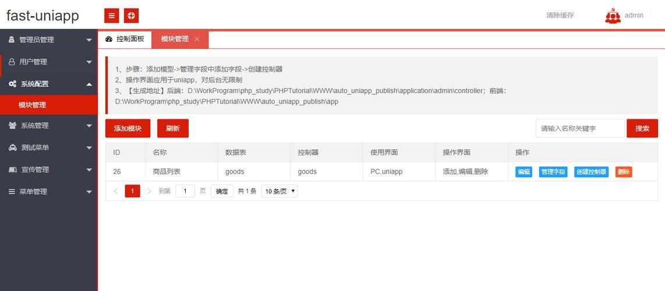Delete the 商品列表 row with 删除
The image size is (665, 291).
point(624,172)
